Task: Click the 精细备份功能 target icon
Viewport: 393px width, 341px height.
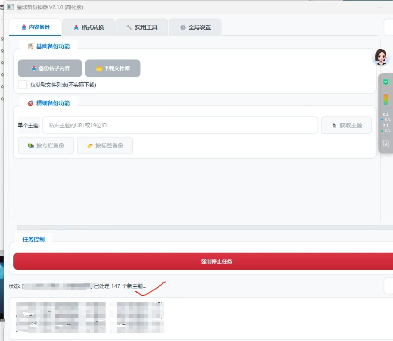Action: coord(30,103)
